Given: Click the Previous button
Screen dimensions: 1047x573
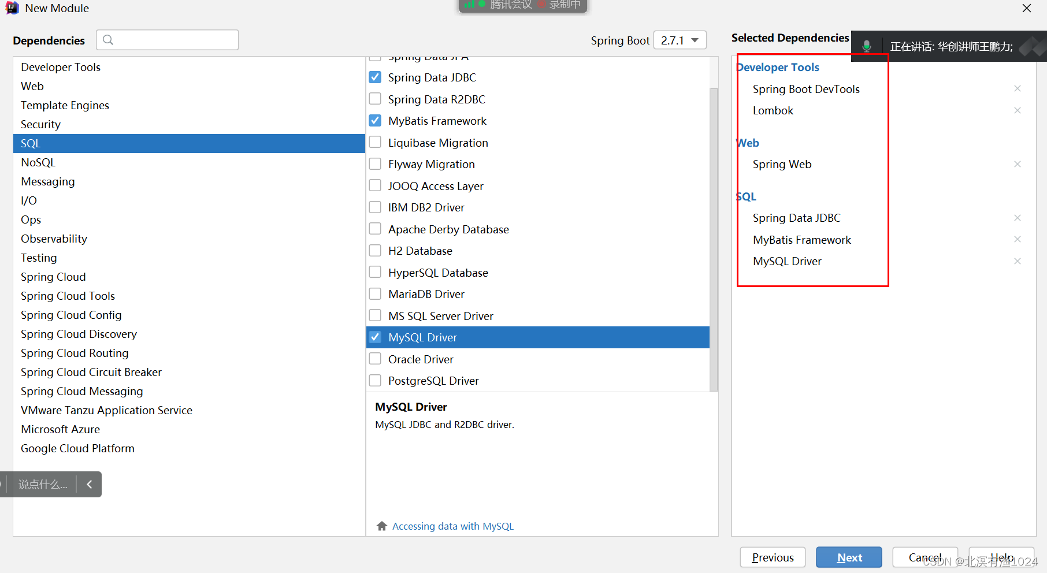Looking at the screenshot, I should [x=773, y=557].
